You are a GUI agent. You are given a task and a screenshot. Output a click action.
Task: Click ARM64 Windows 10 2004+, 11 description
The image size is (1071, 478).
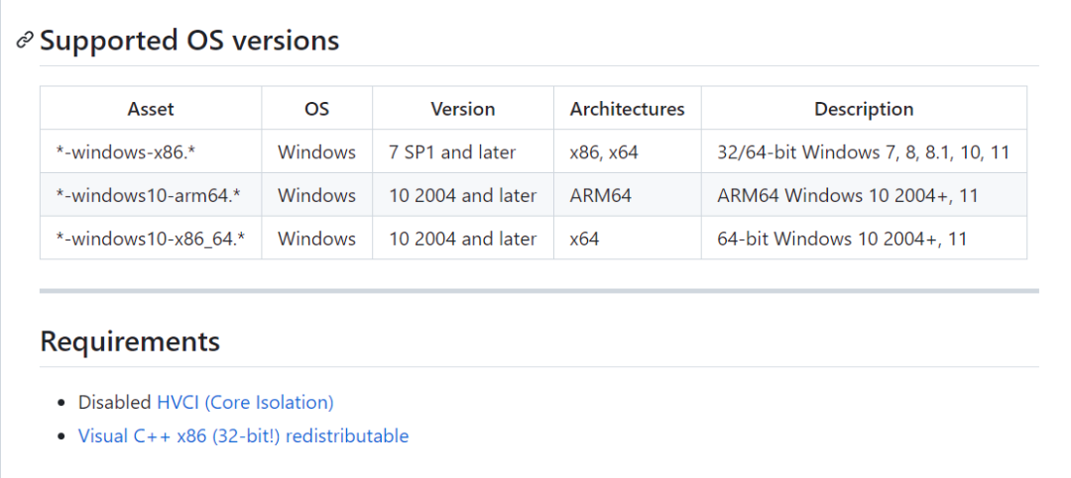click(847, 196)
